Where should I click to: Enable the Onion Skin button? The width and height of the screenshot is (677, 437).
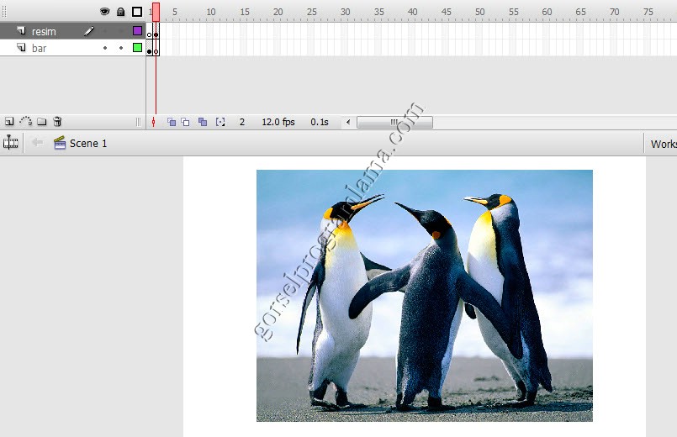coord(172,122)
